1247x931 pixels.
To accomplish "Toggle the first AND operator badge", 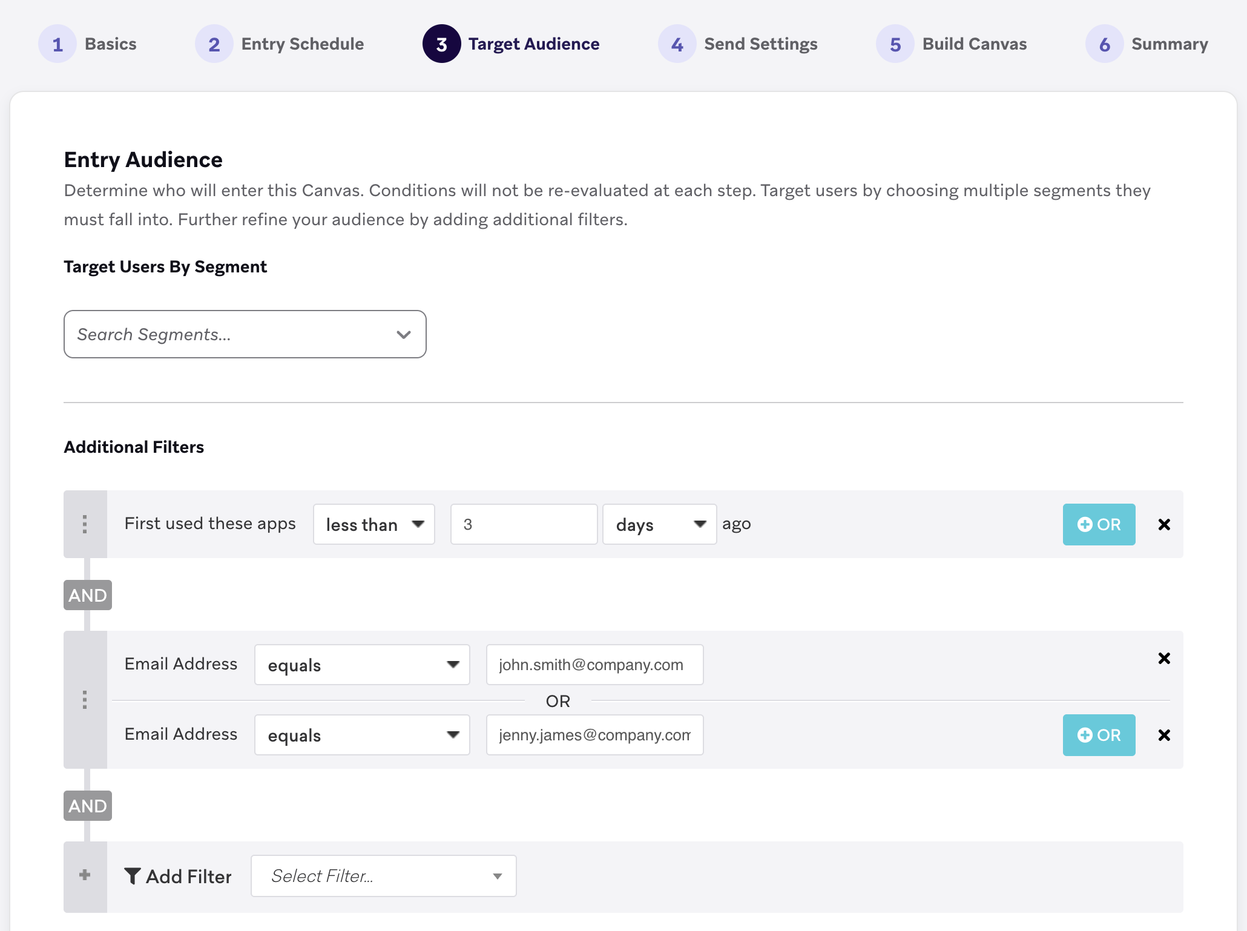I will pos(88,595).
